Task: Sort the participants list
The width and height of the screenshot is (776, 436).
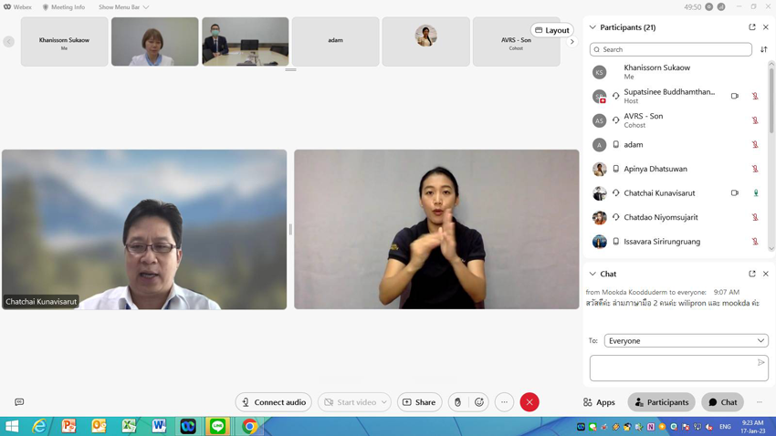Action: tap(763, 49)
